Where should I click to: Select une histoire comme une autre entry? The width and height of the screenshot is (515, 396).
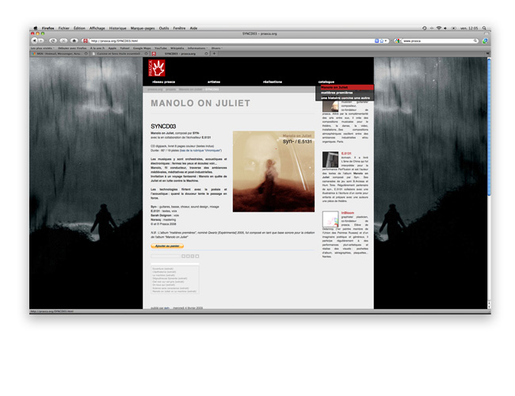click(345, 98)
